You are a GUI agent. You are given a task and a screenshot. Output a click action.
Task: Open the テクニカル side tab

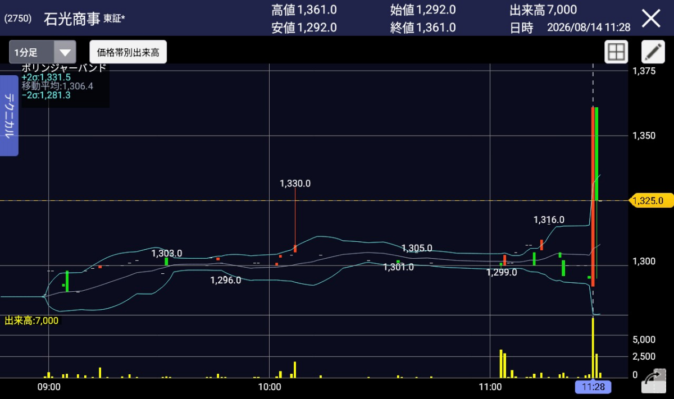10,116
